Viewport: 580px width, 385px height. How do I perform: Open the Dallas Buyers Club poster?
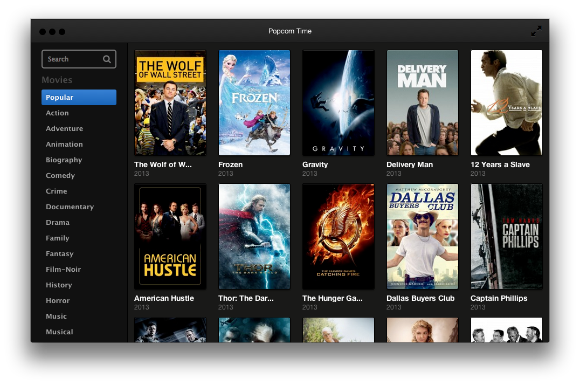point(422,236)
